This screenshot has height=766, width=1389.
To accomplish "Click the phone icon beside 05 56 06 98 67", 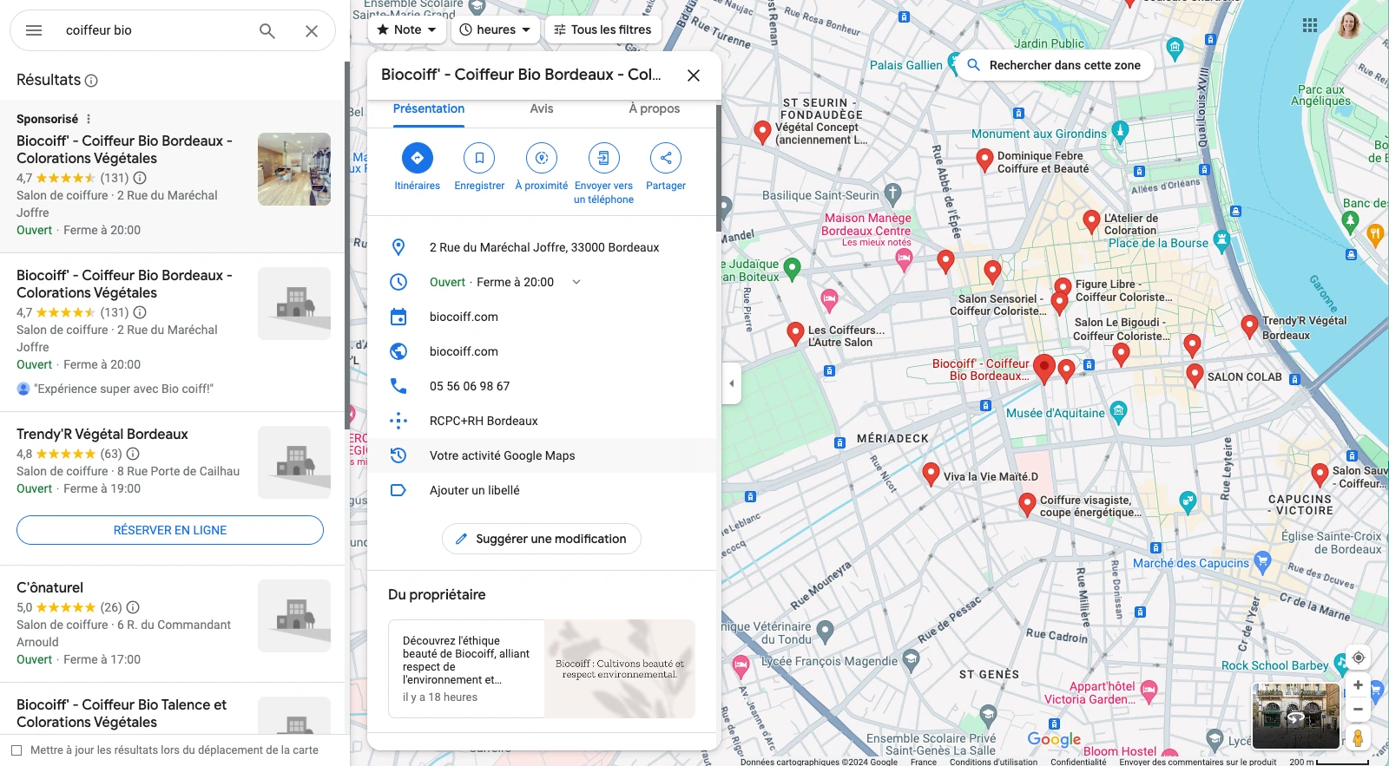I will pyautogui.click(x=398, y=386).
